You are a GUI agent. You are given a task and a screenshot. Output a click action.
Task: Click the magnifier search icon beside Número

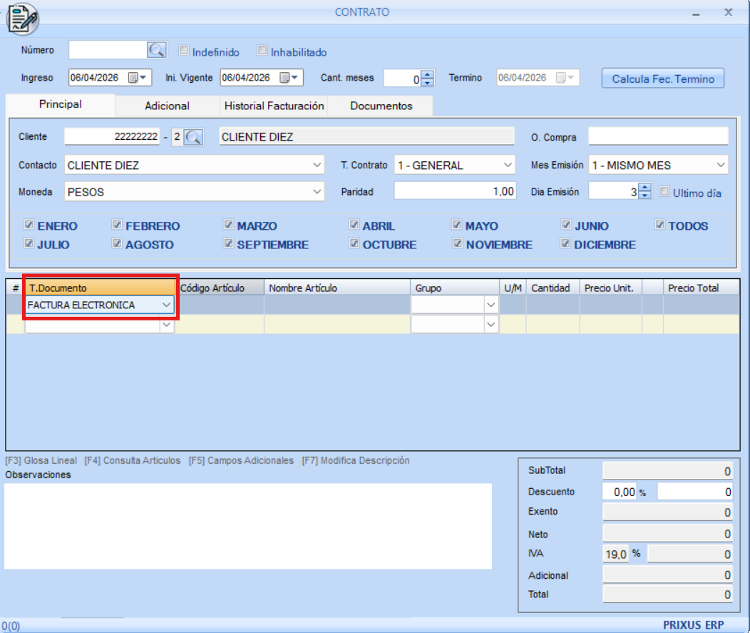156,50
